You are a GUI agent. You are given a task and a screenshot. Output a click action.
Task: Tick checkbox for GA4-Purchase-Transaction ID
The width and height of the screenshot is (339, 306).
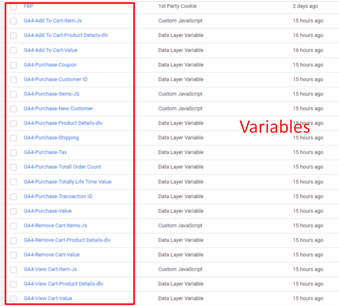(x=14, y=197)
